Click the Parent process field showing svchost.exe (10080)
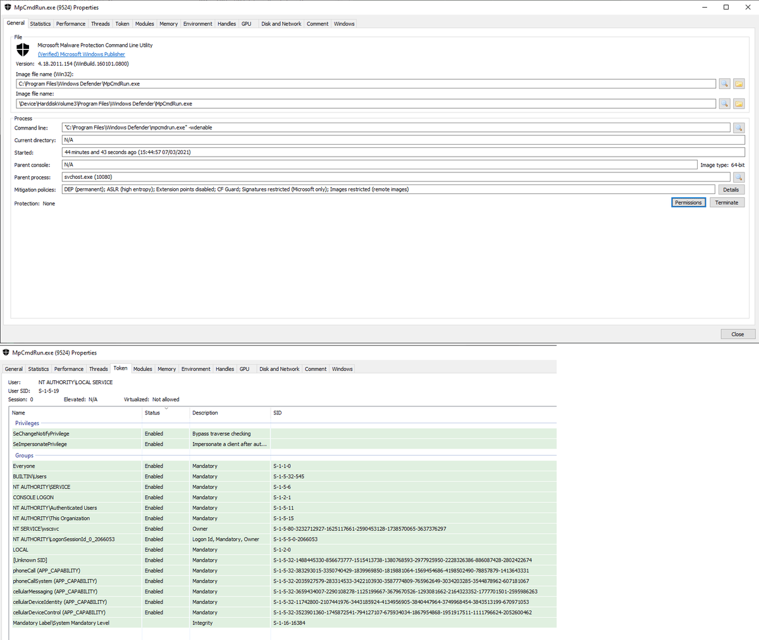This screenshot has width=759, height=640. tap(396, 177)
